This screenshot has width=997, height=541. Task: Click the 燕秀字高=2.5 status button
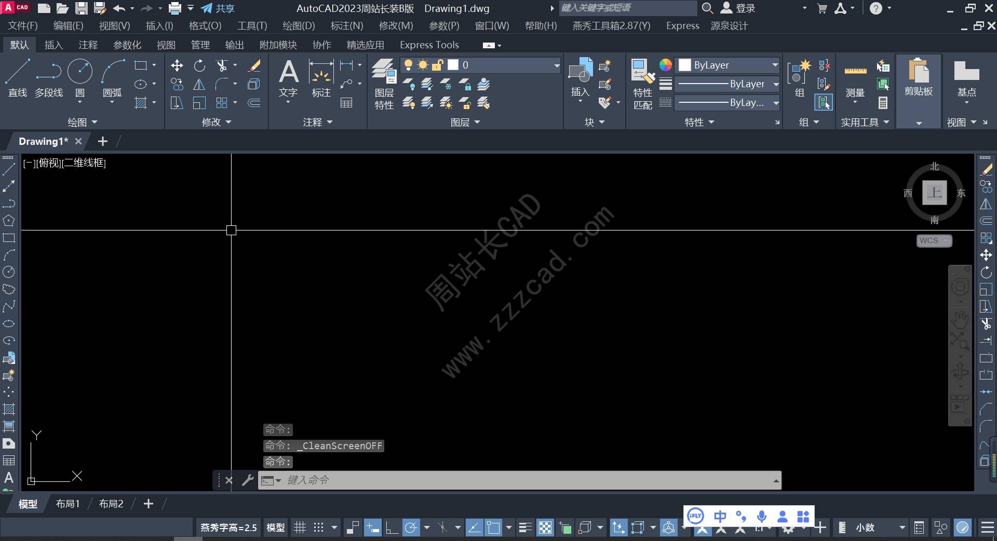tap(228, 528)
